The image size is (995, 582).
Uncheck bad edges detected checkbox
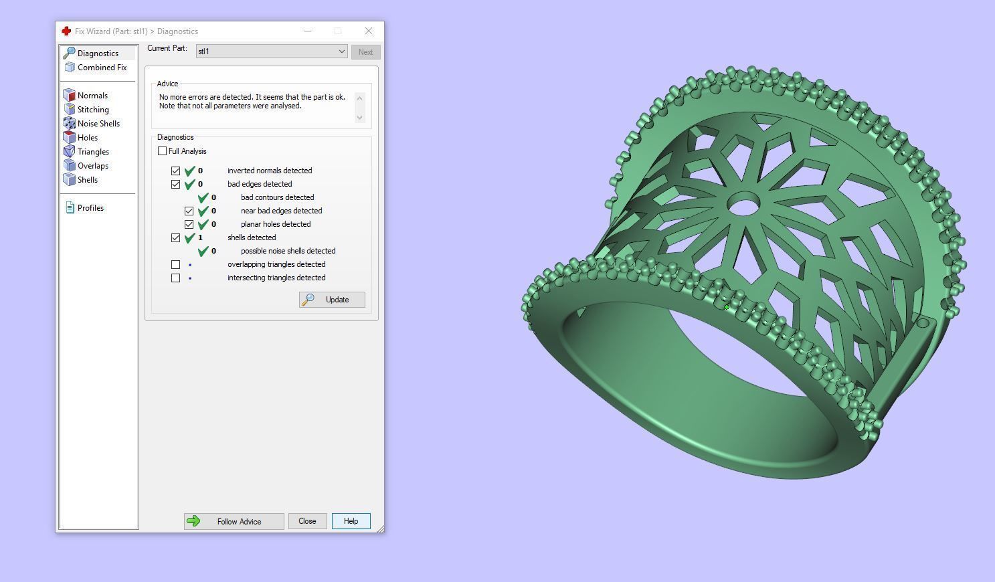(175, 184)
